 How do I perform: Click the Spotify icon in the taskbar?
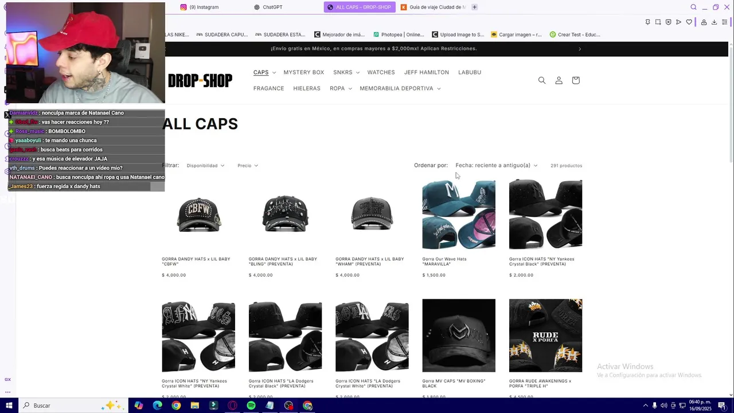(251, 406)
